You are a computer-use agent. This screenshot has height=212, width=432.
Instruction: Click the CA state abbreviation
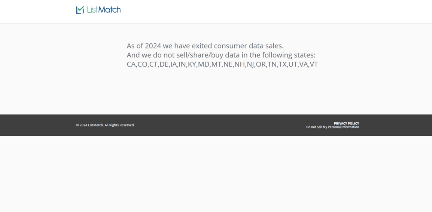(x=131, y=64)
